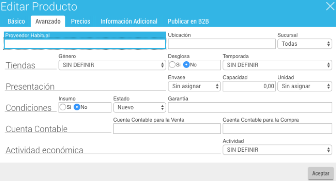
Task: Close the Editar Producto dialog
Action: (x=330, y=6)
